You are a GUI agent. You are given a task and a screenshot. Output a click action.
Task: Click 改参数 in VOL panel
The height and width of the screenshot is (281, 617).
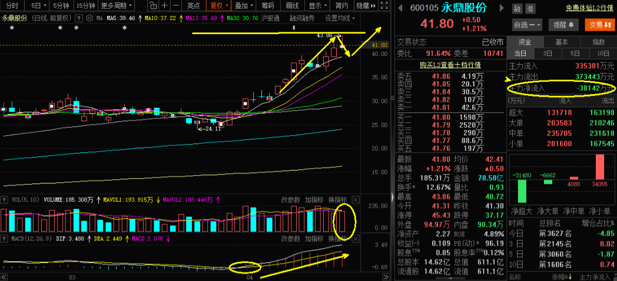click(x=290, y=200)
